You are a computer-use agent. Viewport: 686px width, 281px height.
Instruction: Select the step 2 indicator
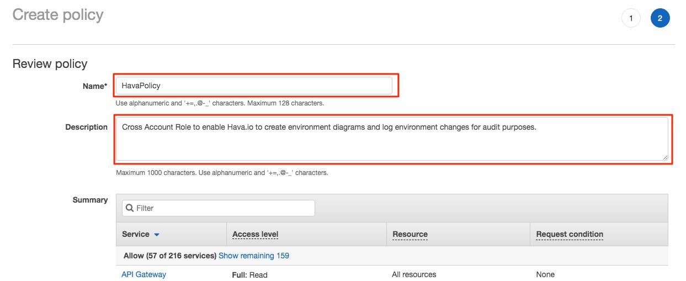pyautogui.click(x=660, y=18)
